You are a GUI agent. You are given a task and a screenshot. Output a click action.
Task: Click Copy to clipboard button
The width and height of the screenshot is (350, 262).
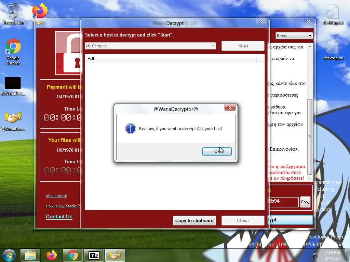tap(194, 220)
